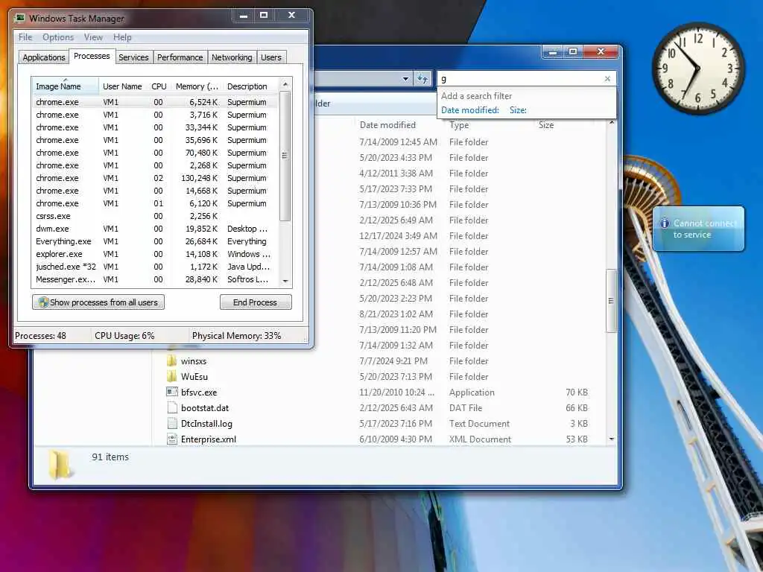Sort files by Type column
This screenshot has width=763, height=572.
tap(459, 125)
